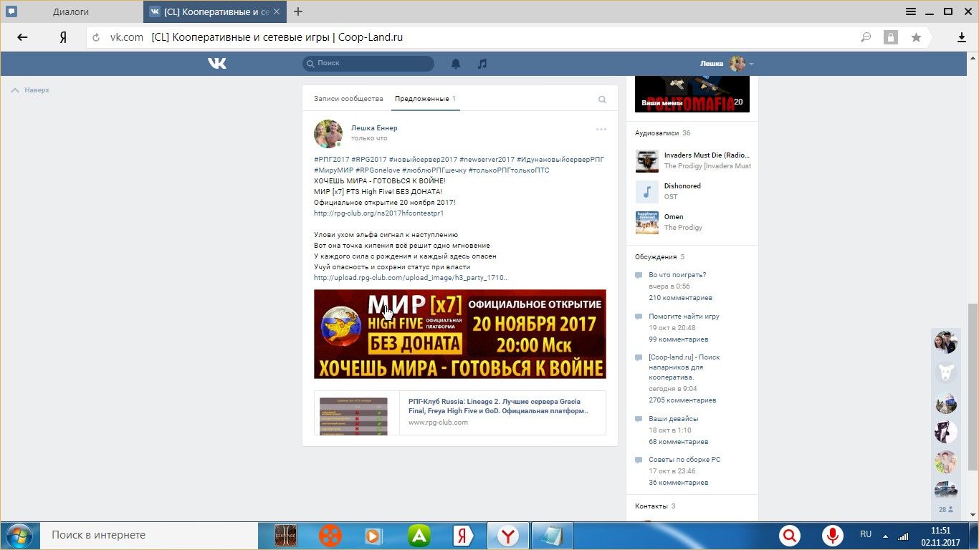Open the Лешка Еннер author name link

pos(374,127)
